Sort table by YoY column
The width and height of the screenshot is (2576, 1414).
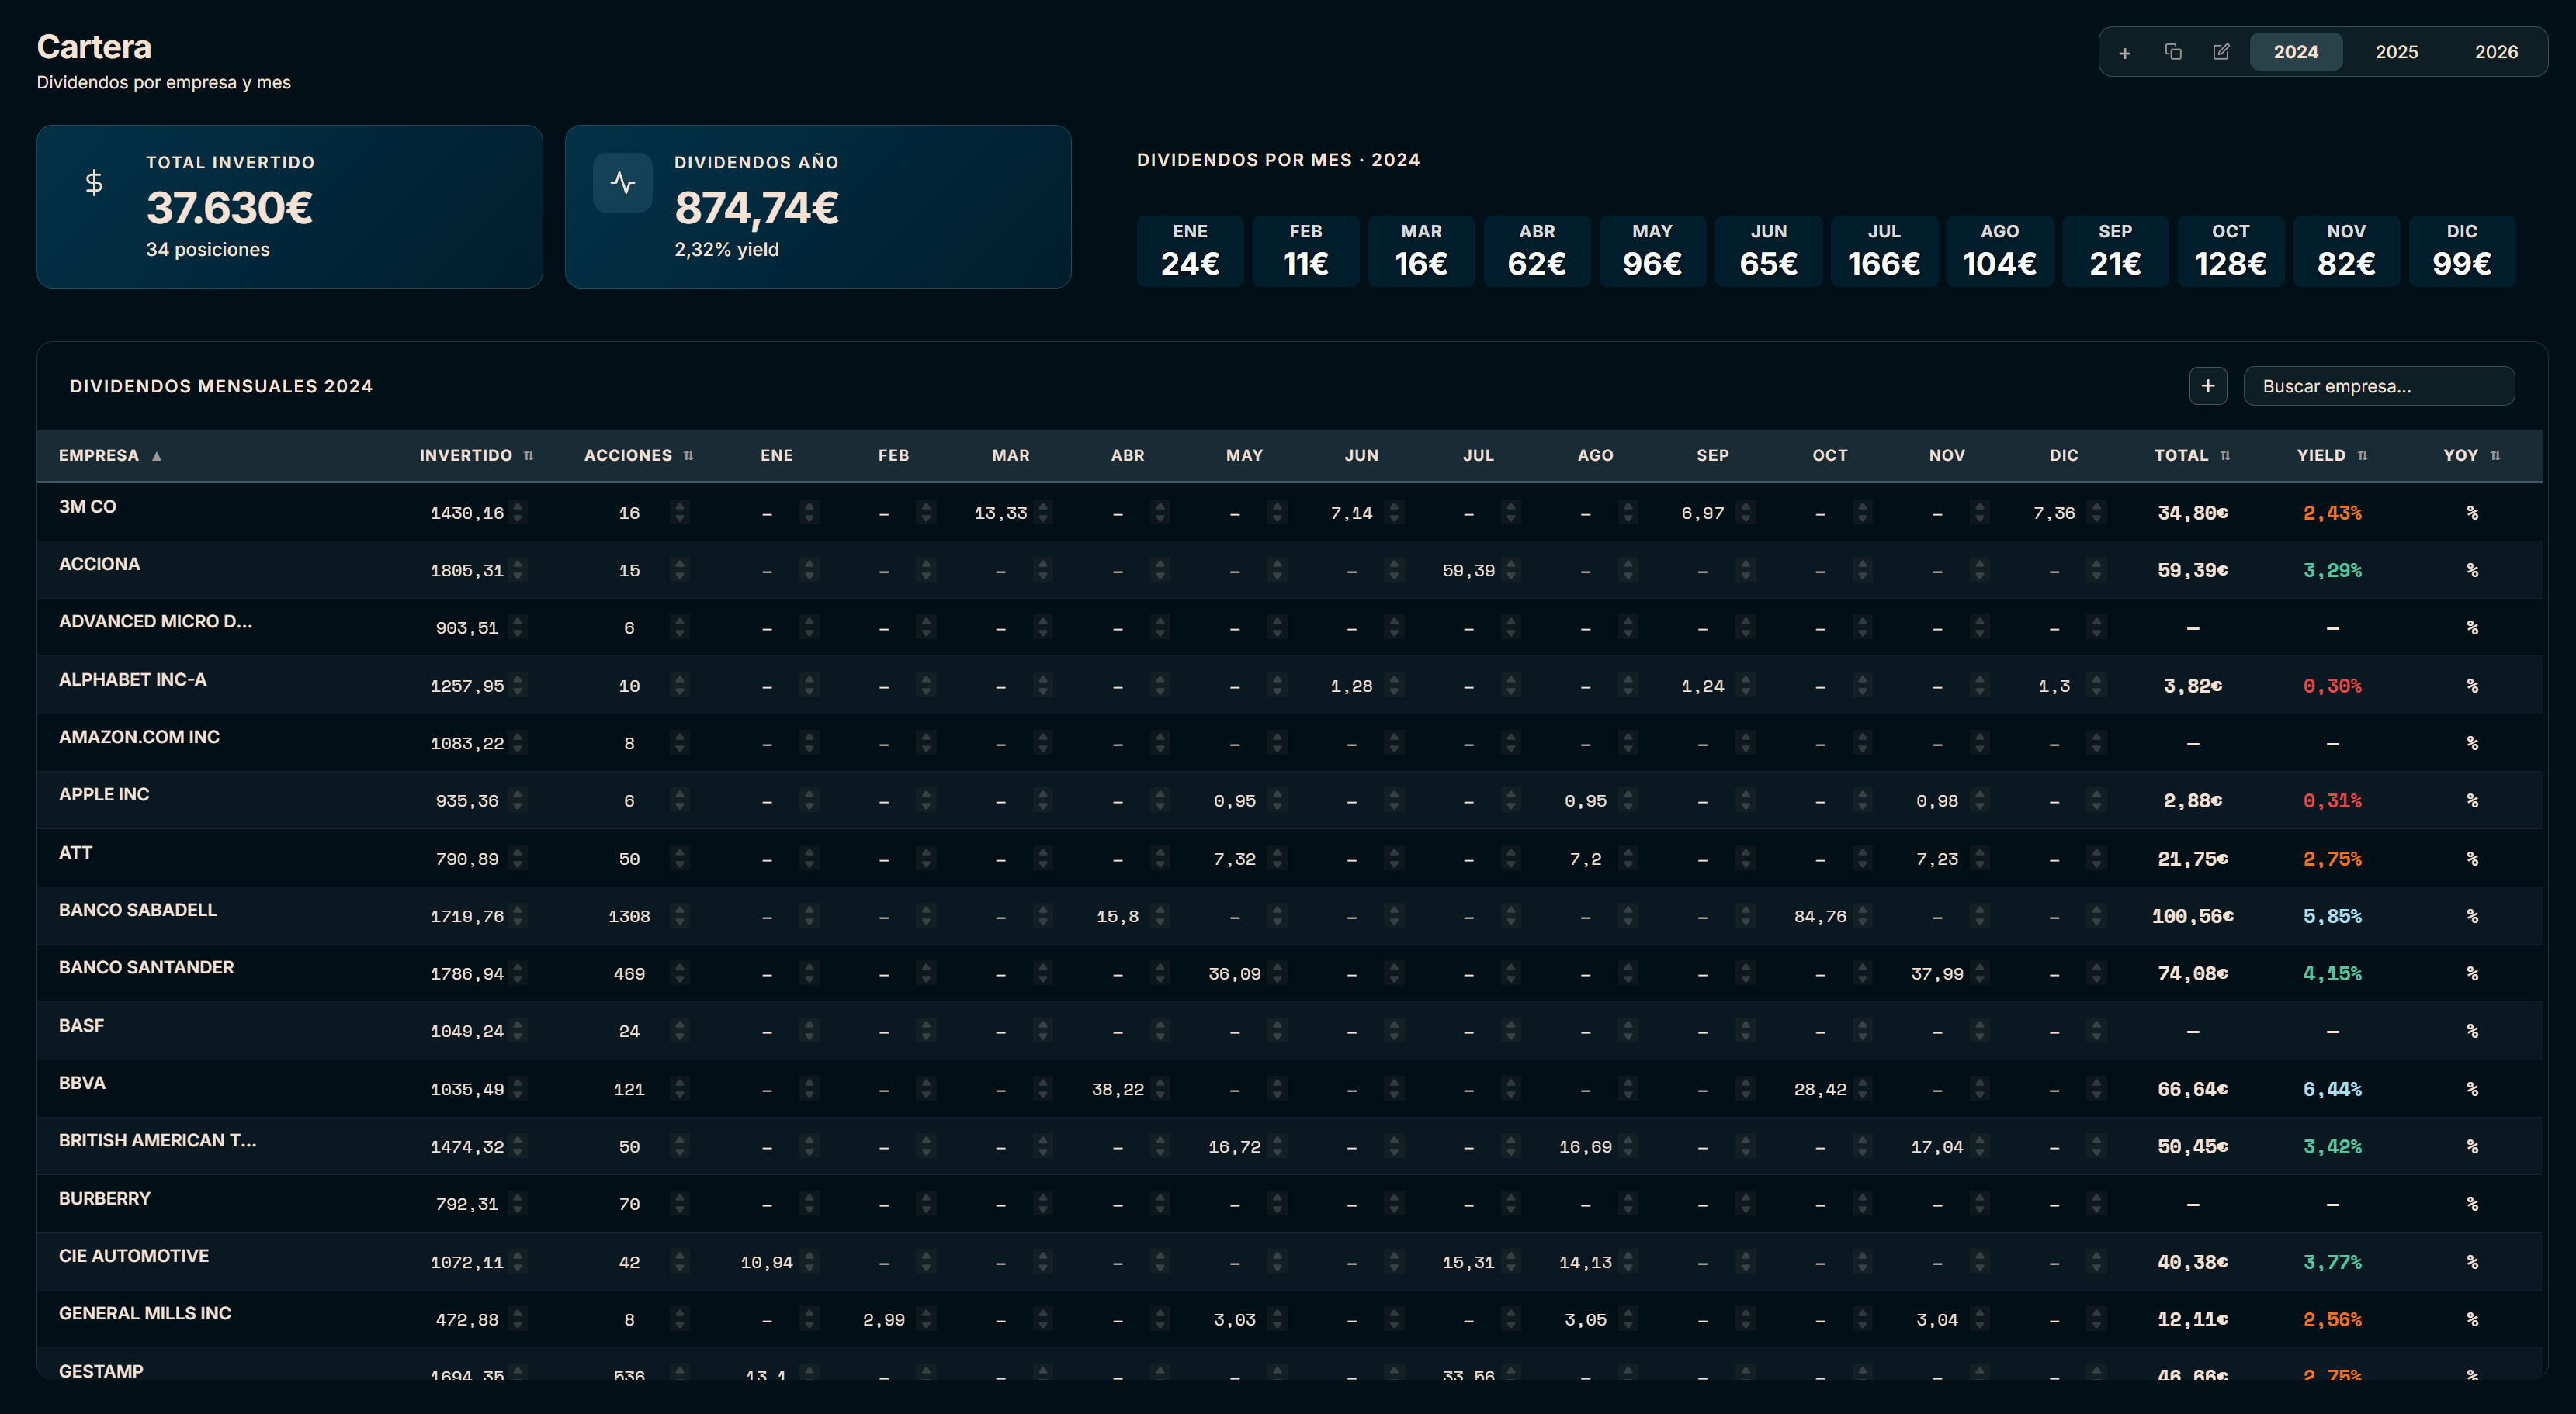tap(2472, 455)
